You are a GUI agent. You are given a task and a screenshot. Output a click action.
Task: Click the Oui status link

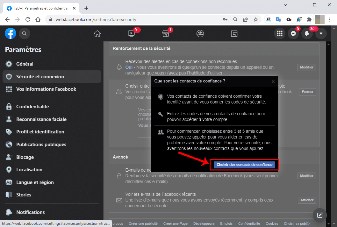[129, 67]
